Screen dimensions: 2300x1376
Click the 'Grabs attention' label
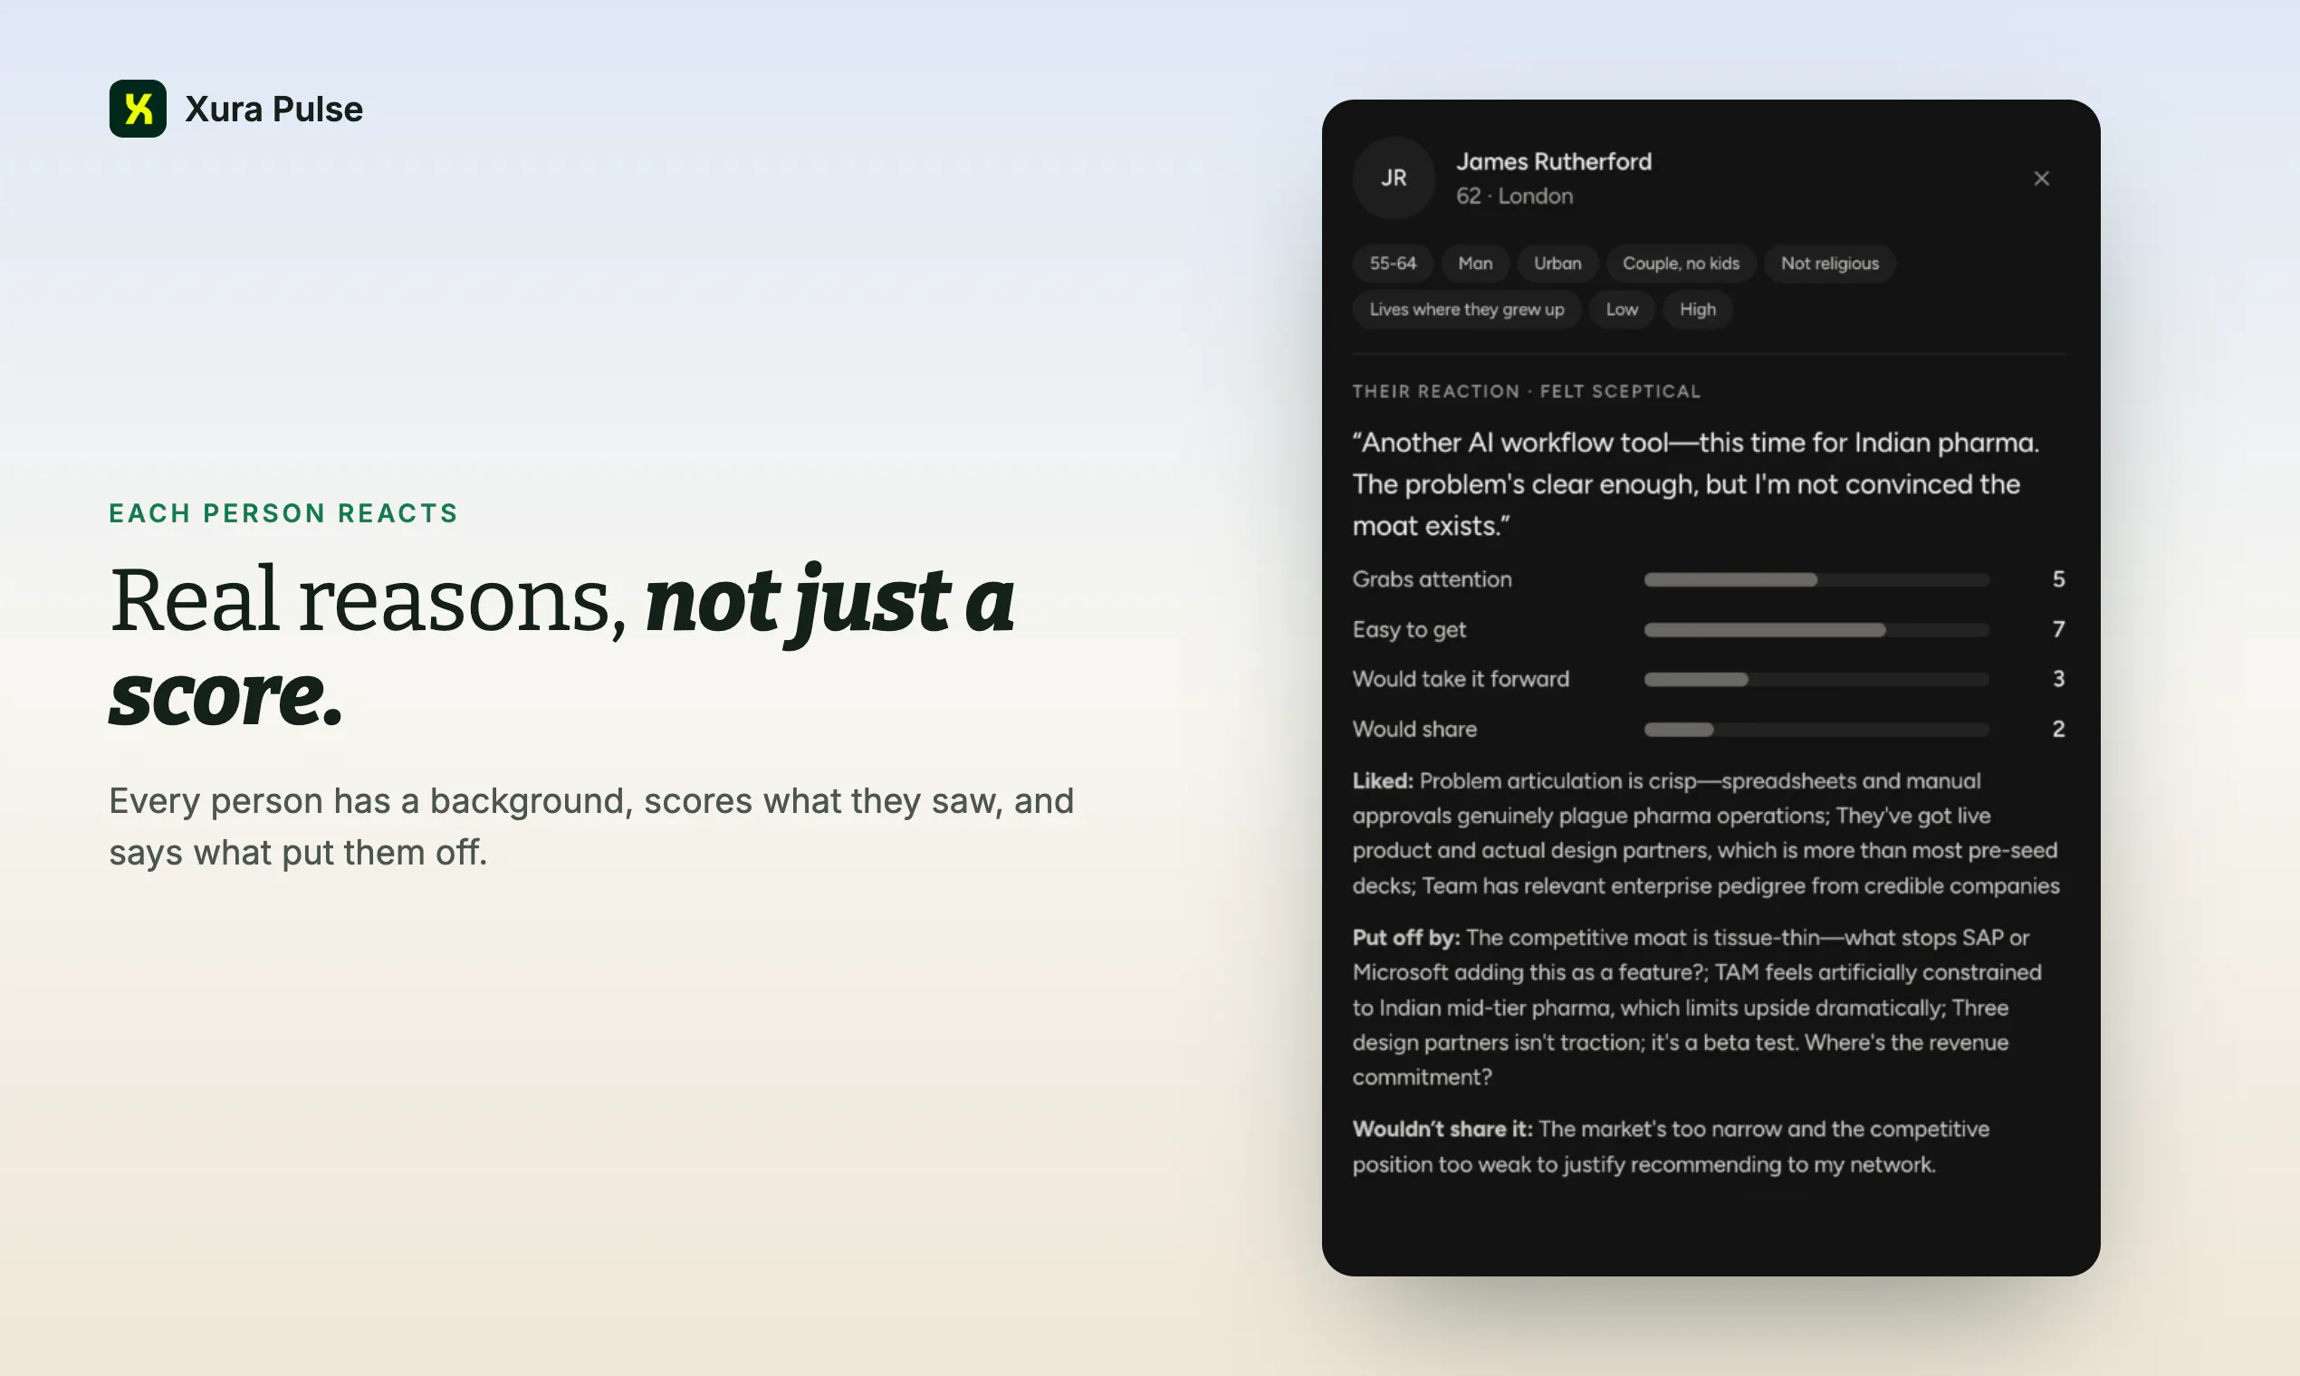click(x=1432, y=578)
